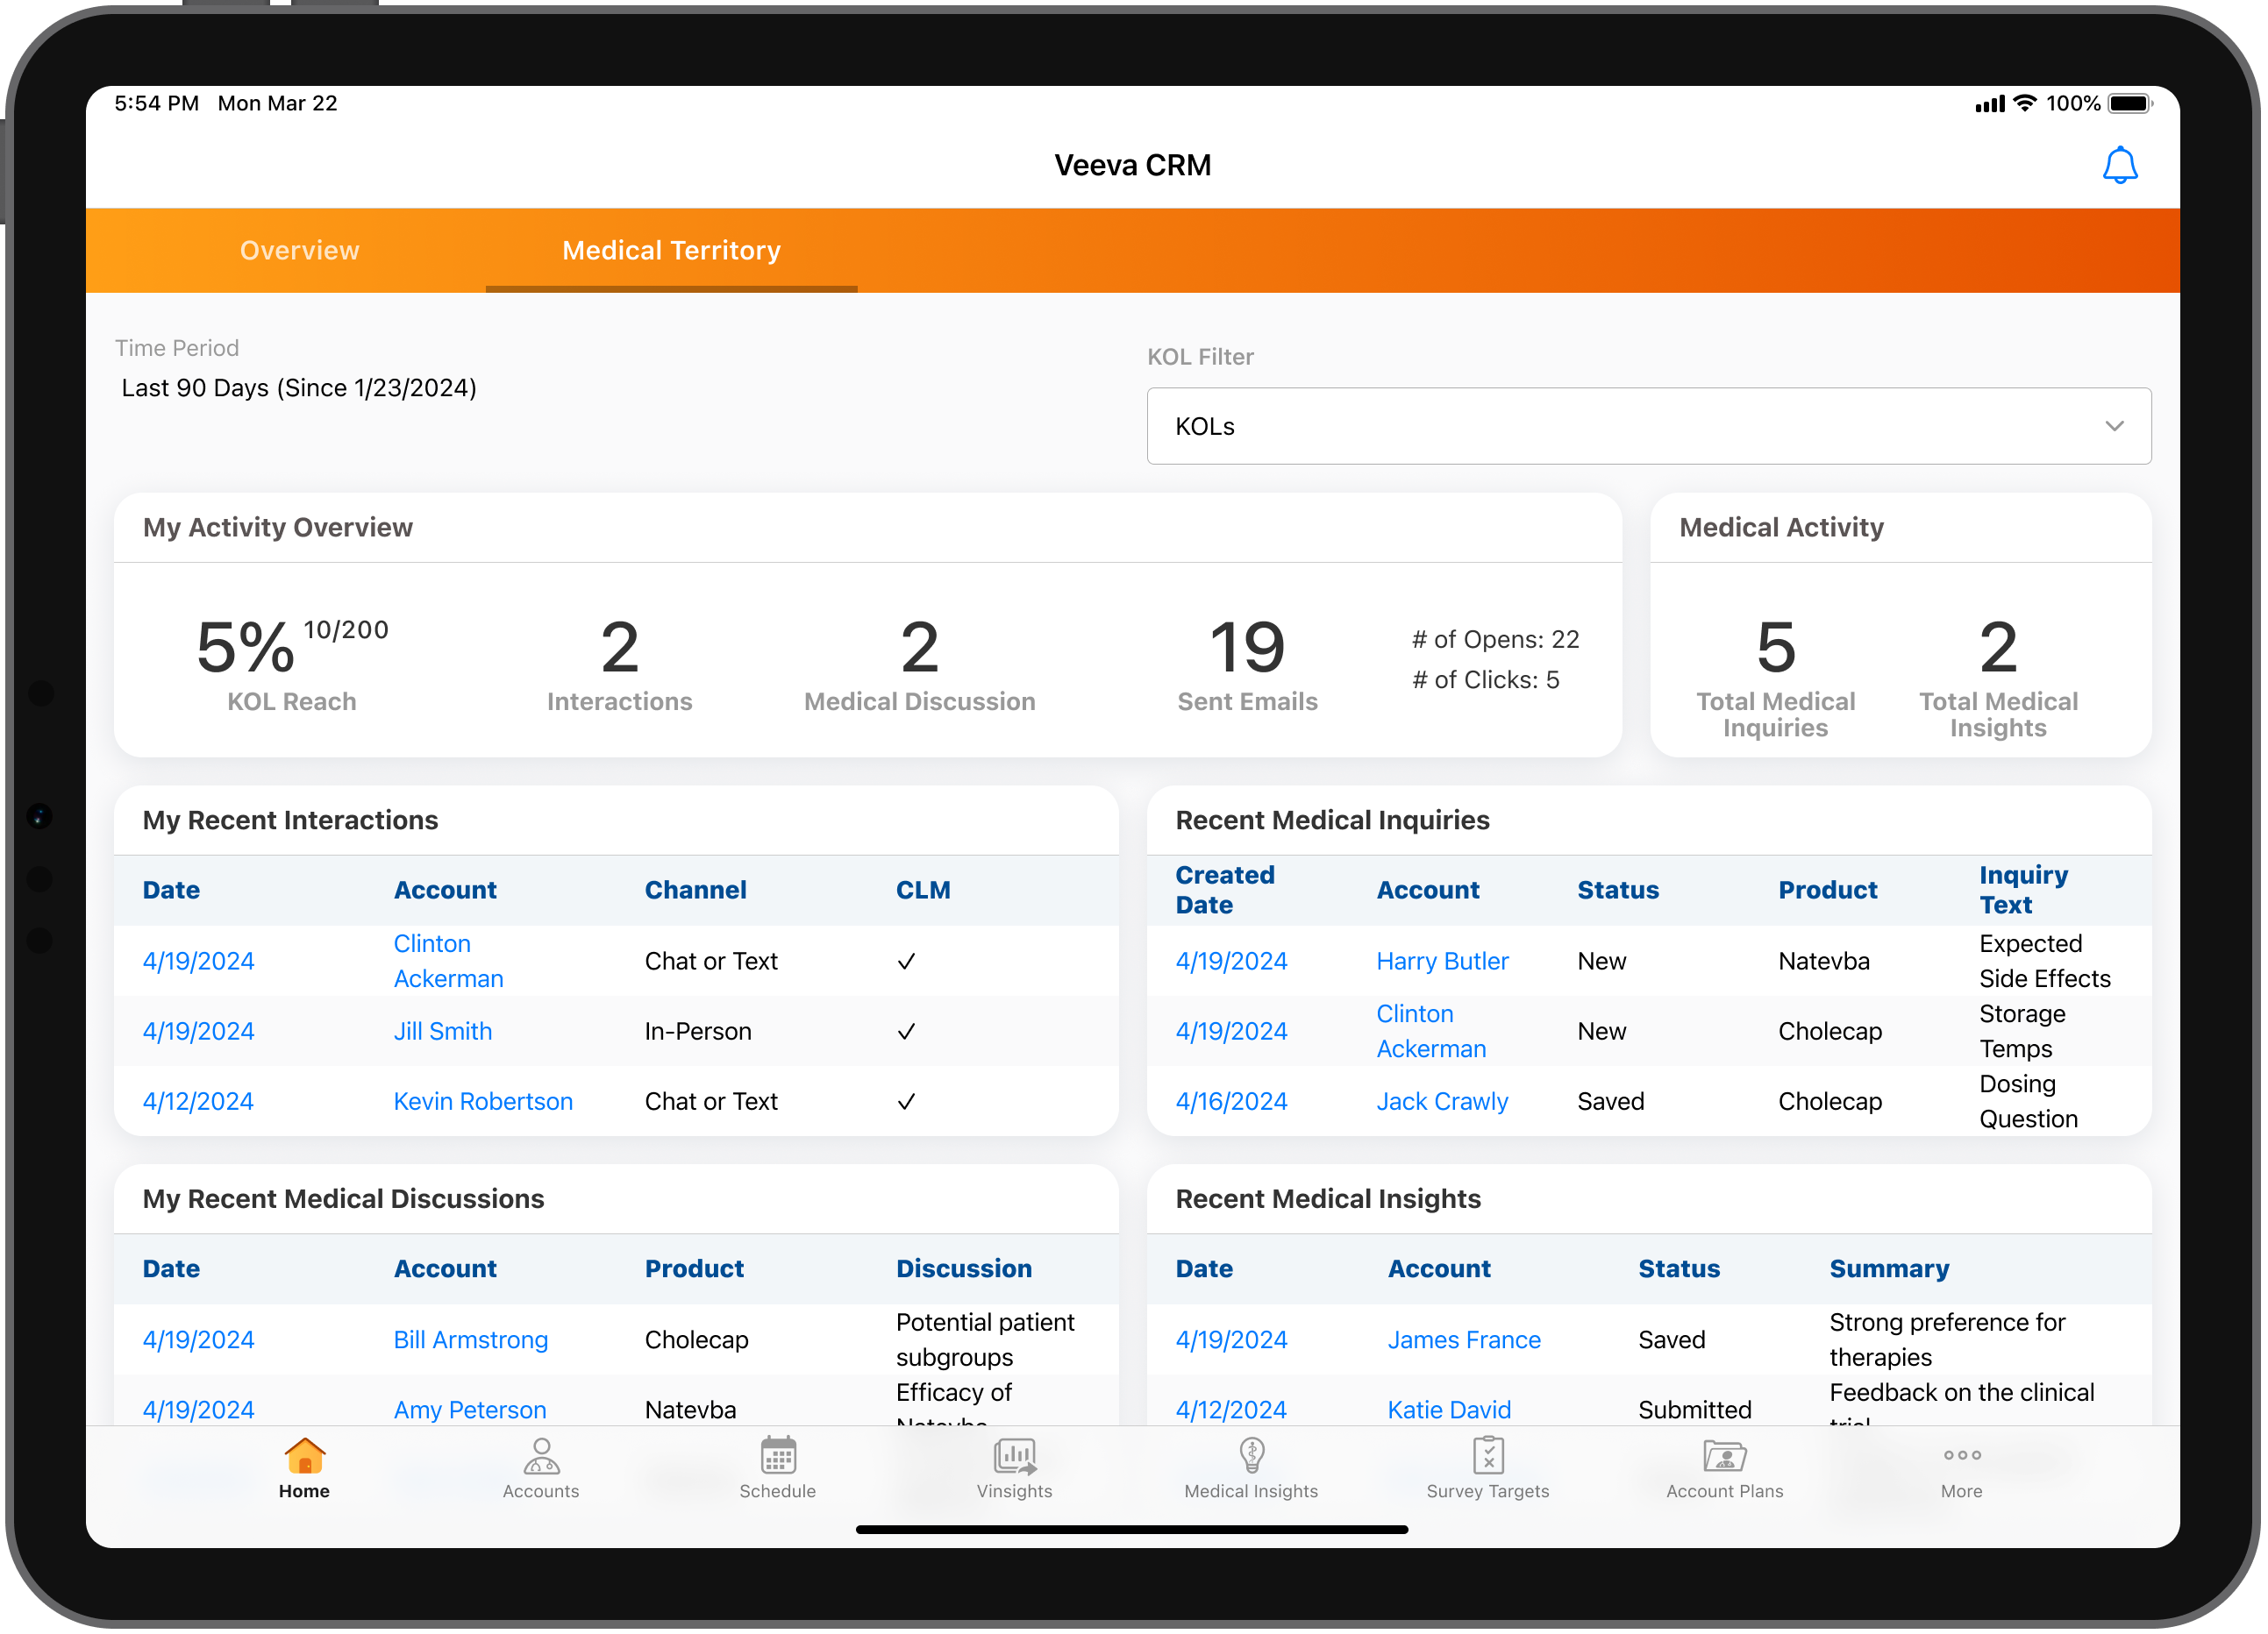
Task: Open the KOLs filter combo box
Action: click(x=1647, y=427)
